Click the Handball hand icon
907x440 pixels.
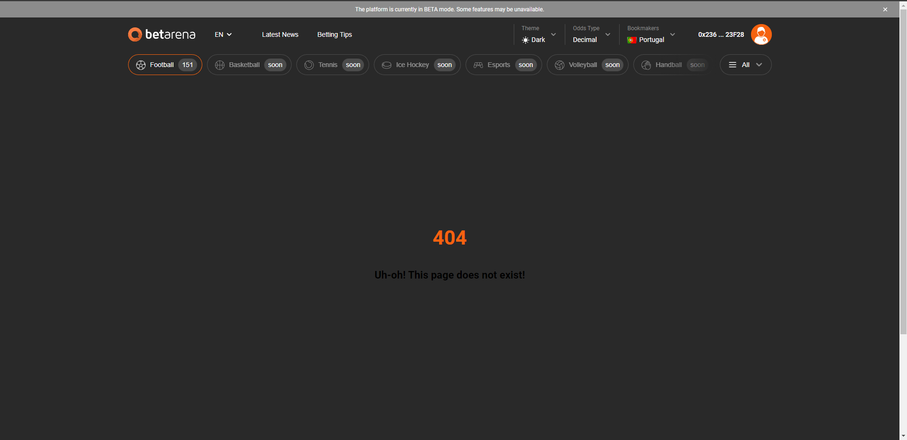[646, 65]
